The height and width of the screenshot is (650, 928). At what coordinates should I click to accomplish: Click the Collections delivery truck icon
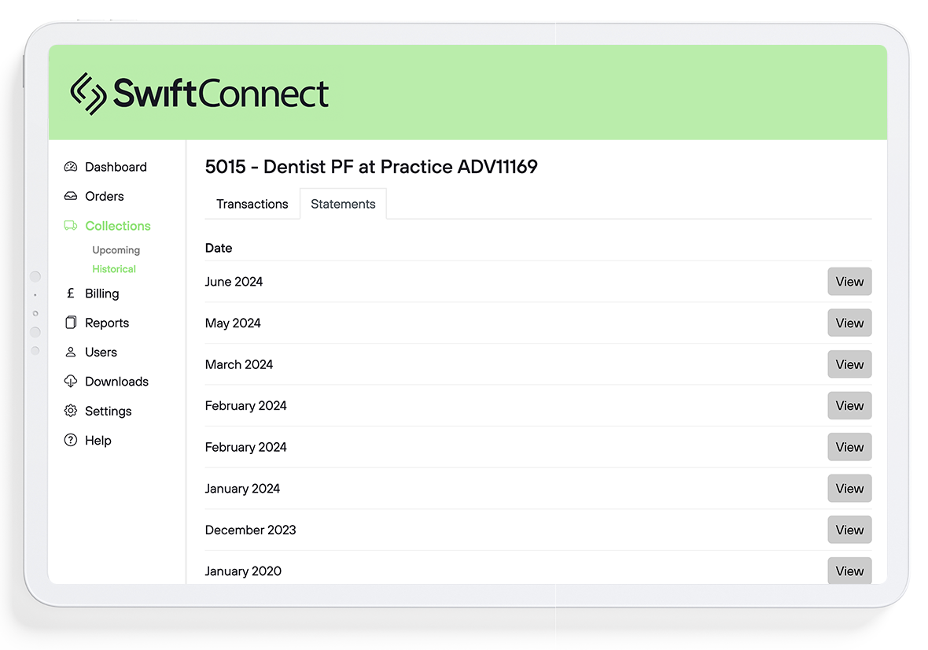point(71,226)
